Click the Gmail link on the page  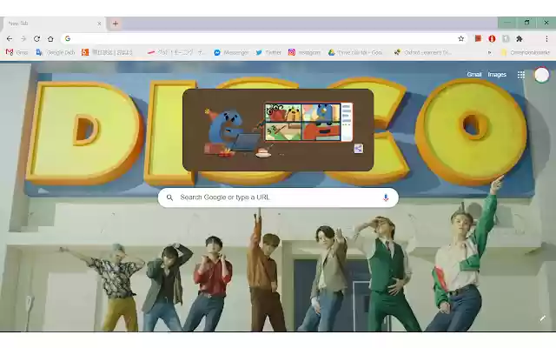click(x=474, y=75)
